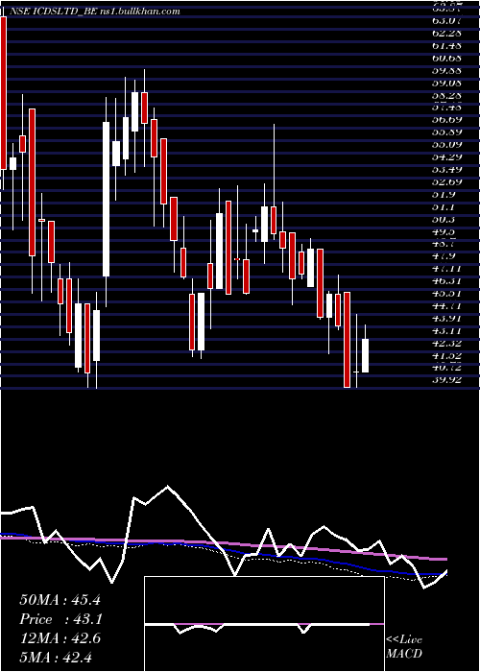Click the 51.1 price axis label

(x=444, y=206)
